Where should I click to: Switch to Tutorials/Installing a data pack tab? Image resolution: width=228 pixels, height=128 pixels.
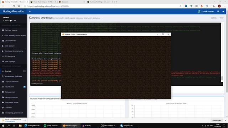pyautogui.click(x=100, y=2)
